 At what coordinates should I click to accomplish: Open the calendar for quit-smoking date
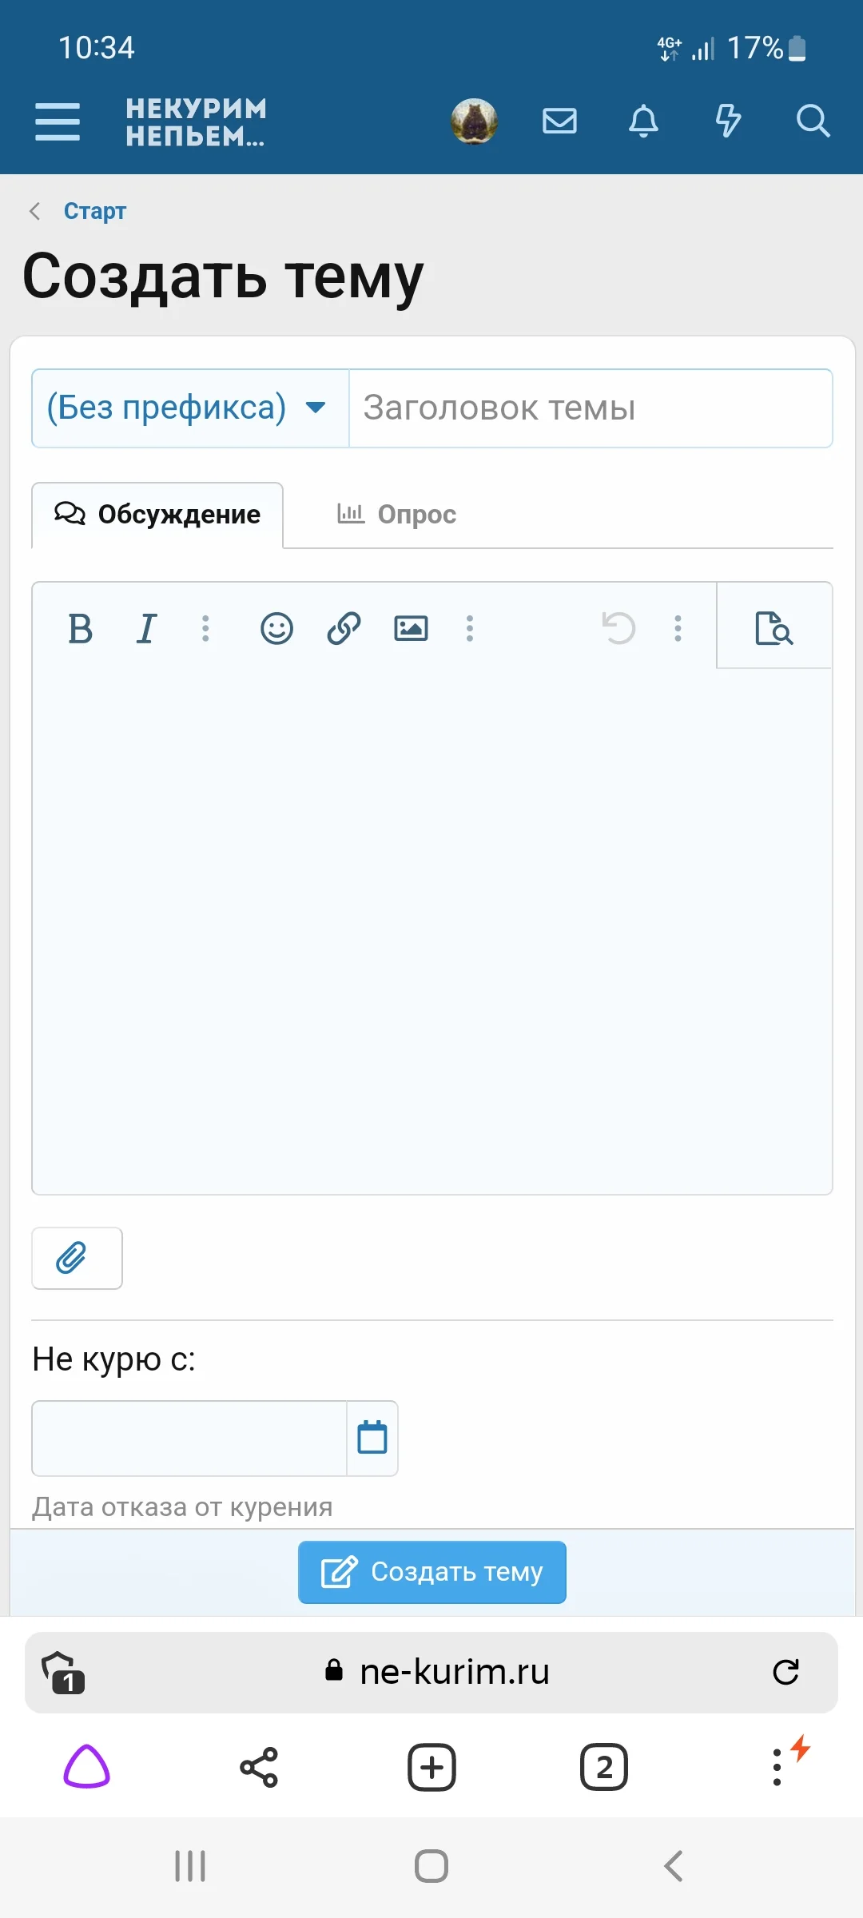coord(371,1438)
